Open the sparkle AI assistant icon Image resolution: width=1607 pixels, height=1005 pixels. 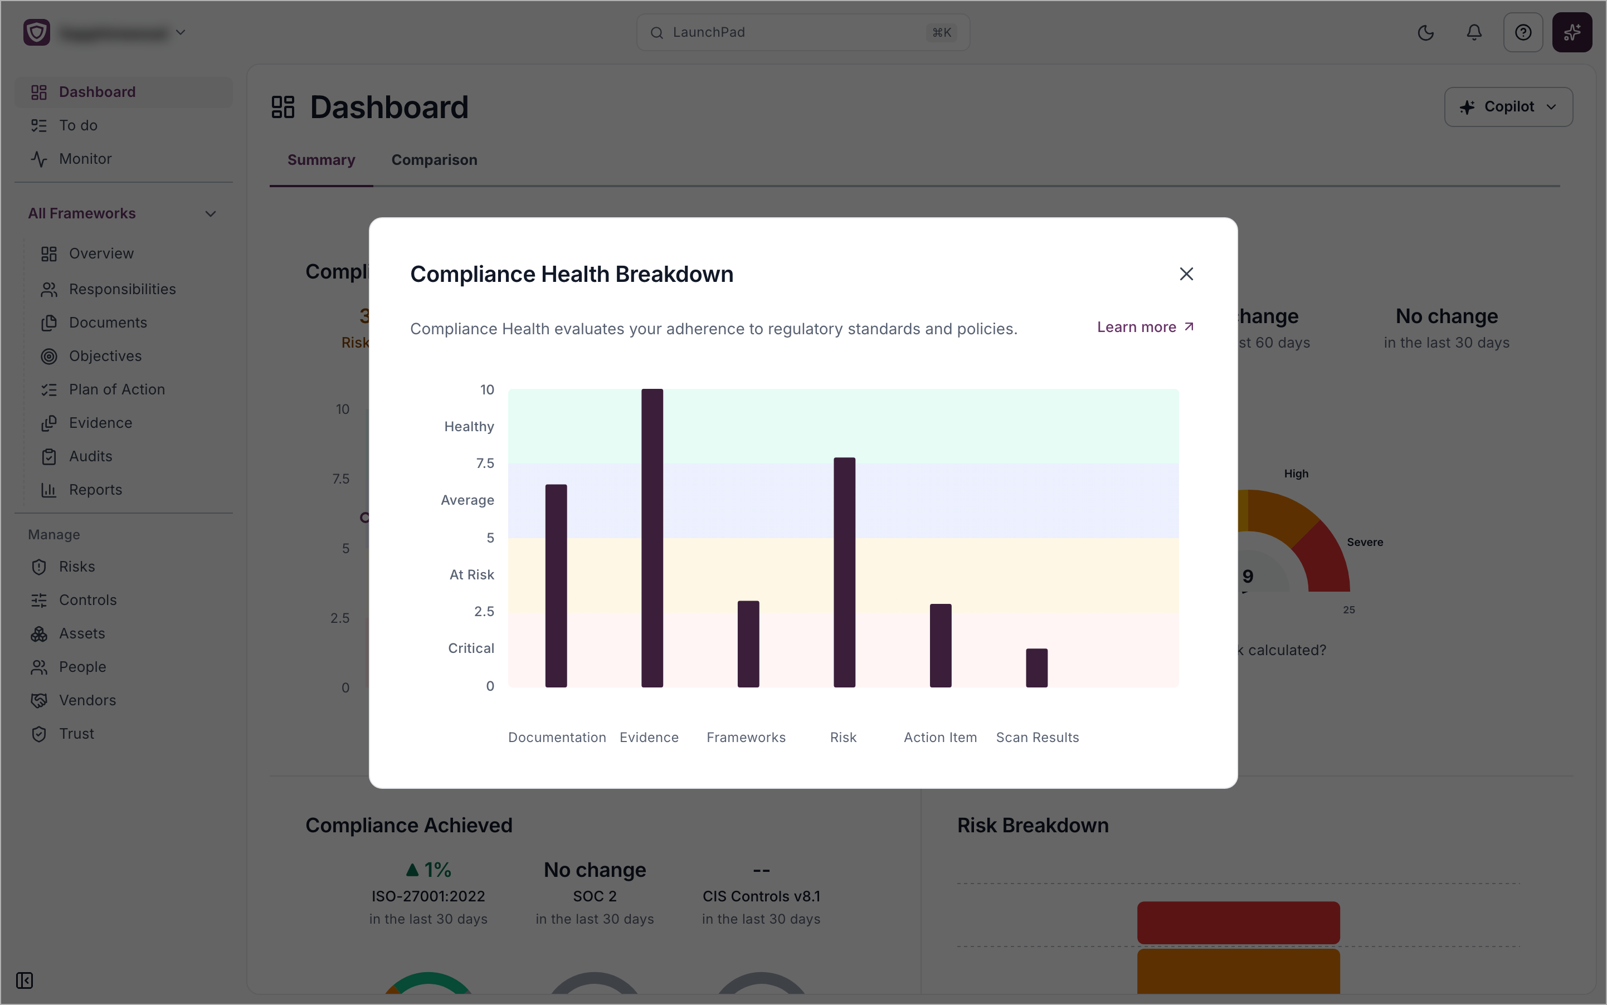point(1572,32)
